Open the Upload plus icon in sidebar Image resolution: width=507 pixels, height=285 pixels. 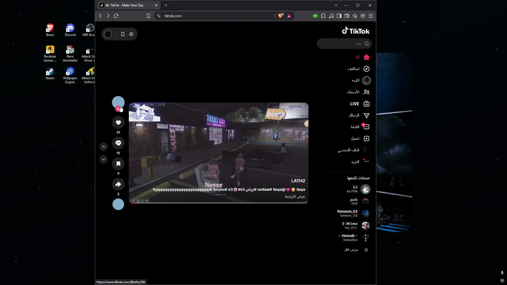click(366, 139)
